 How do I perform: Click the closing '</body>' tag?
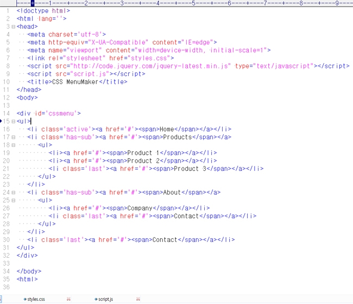[x=29, y=271]
